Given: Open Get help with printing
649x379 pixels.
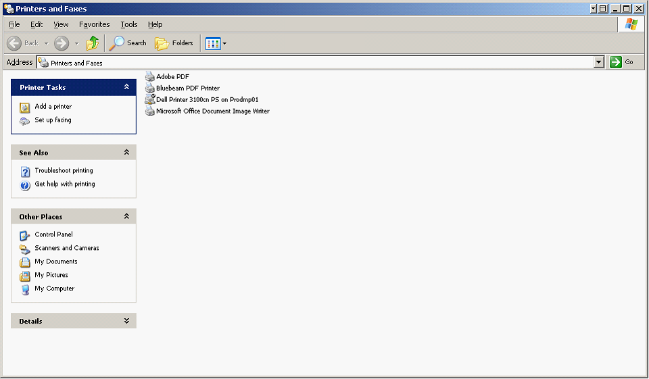Looking at the screenshot, I should coord(64,184).
